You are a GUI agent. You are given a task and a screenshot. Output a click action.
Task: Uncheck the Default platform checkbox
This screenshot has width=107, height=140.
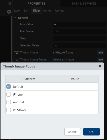point(9,87)
